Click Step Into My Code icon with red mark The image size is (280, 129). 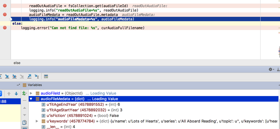point(14,76)
